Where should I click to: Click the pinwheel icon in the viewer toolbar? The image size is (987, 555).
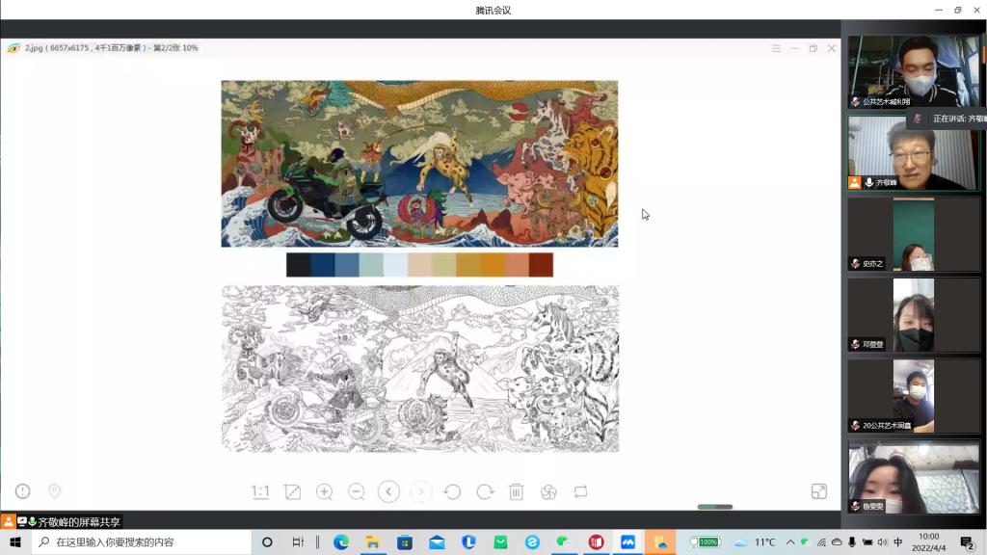tap(548, 492)
